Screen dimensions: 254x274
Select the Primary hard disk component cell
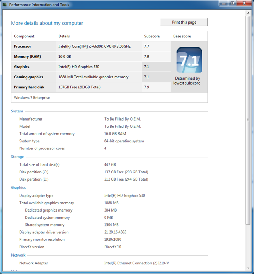click(34, 87)
